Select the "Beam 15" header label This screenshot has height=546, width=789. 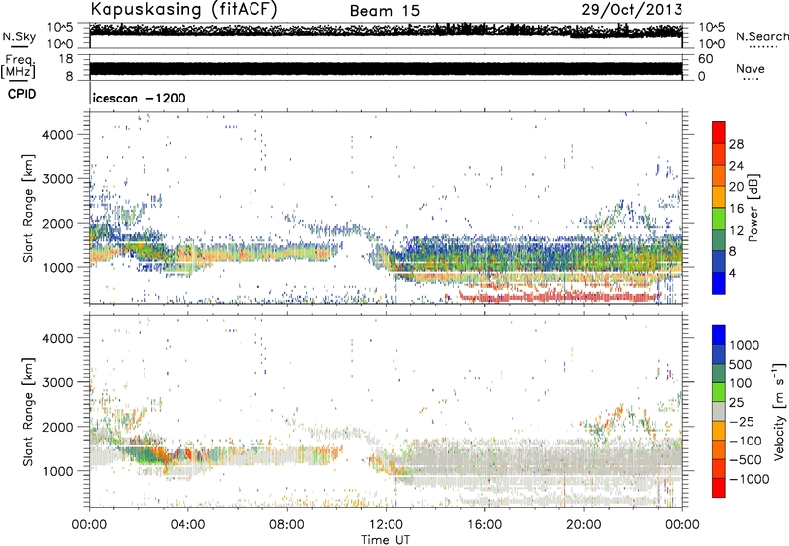coord(385,11)
